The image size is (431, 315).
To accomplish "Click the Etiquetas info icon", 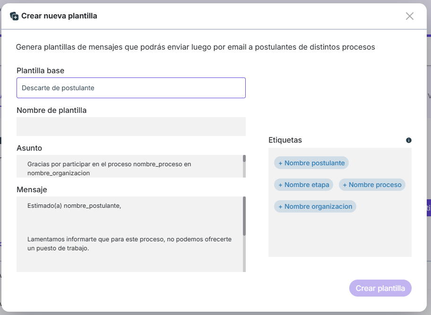I will pyautogui.click(x=409, y=140).
